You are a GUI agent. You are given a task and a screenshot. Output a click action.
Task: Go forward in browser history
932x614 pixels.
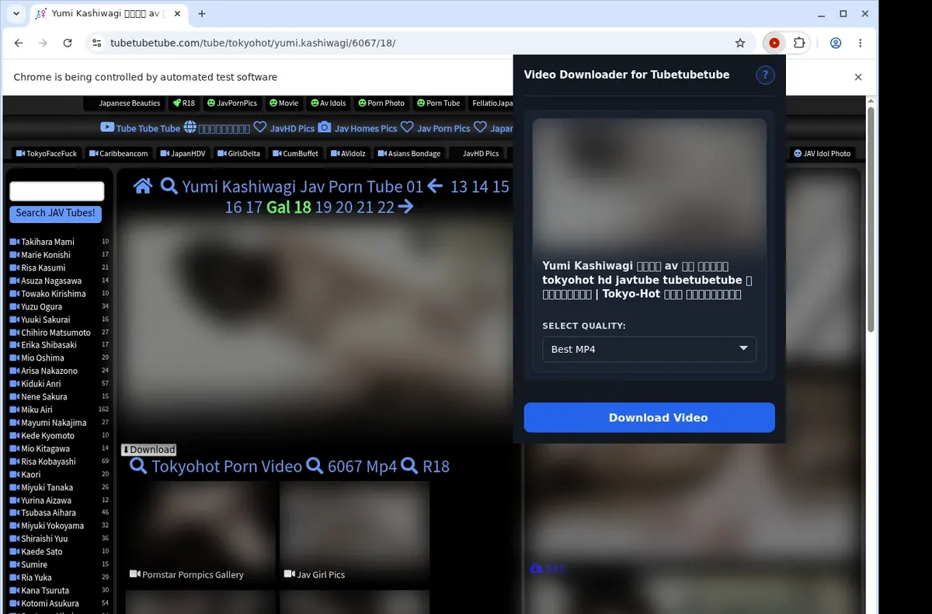pos(43,44)
